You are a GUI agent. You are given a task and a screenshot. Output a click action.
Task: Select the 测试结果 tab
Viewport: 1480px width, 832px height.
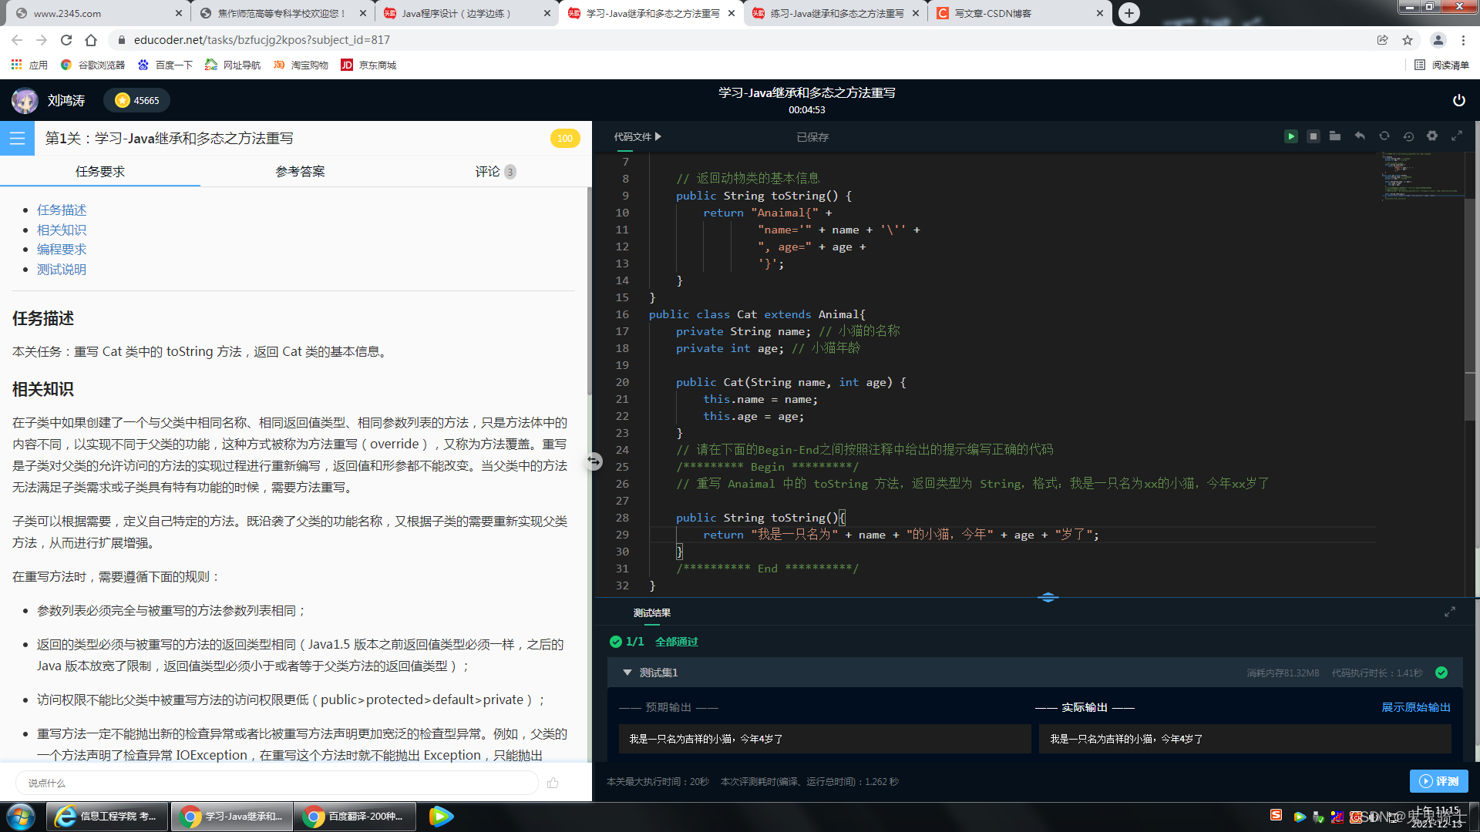pyautogui.click(x=652, y=612)
